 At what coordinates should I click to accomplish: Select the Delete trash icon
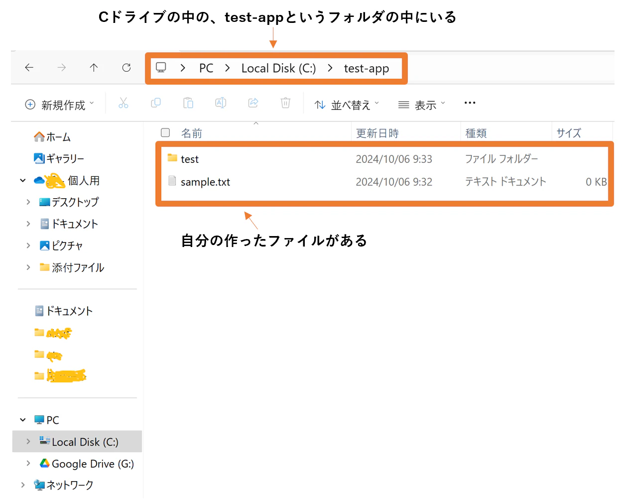(285, 103)
